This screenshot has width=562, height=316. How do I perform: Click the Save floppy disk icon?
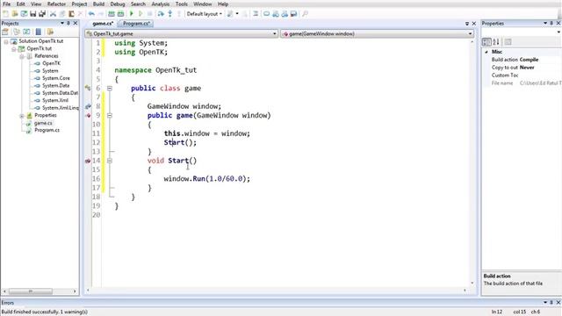(x=33, y=14)
